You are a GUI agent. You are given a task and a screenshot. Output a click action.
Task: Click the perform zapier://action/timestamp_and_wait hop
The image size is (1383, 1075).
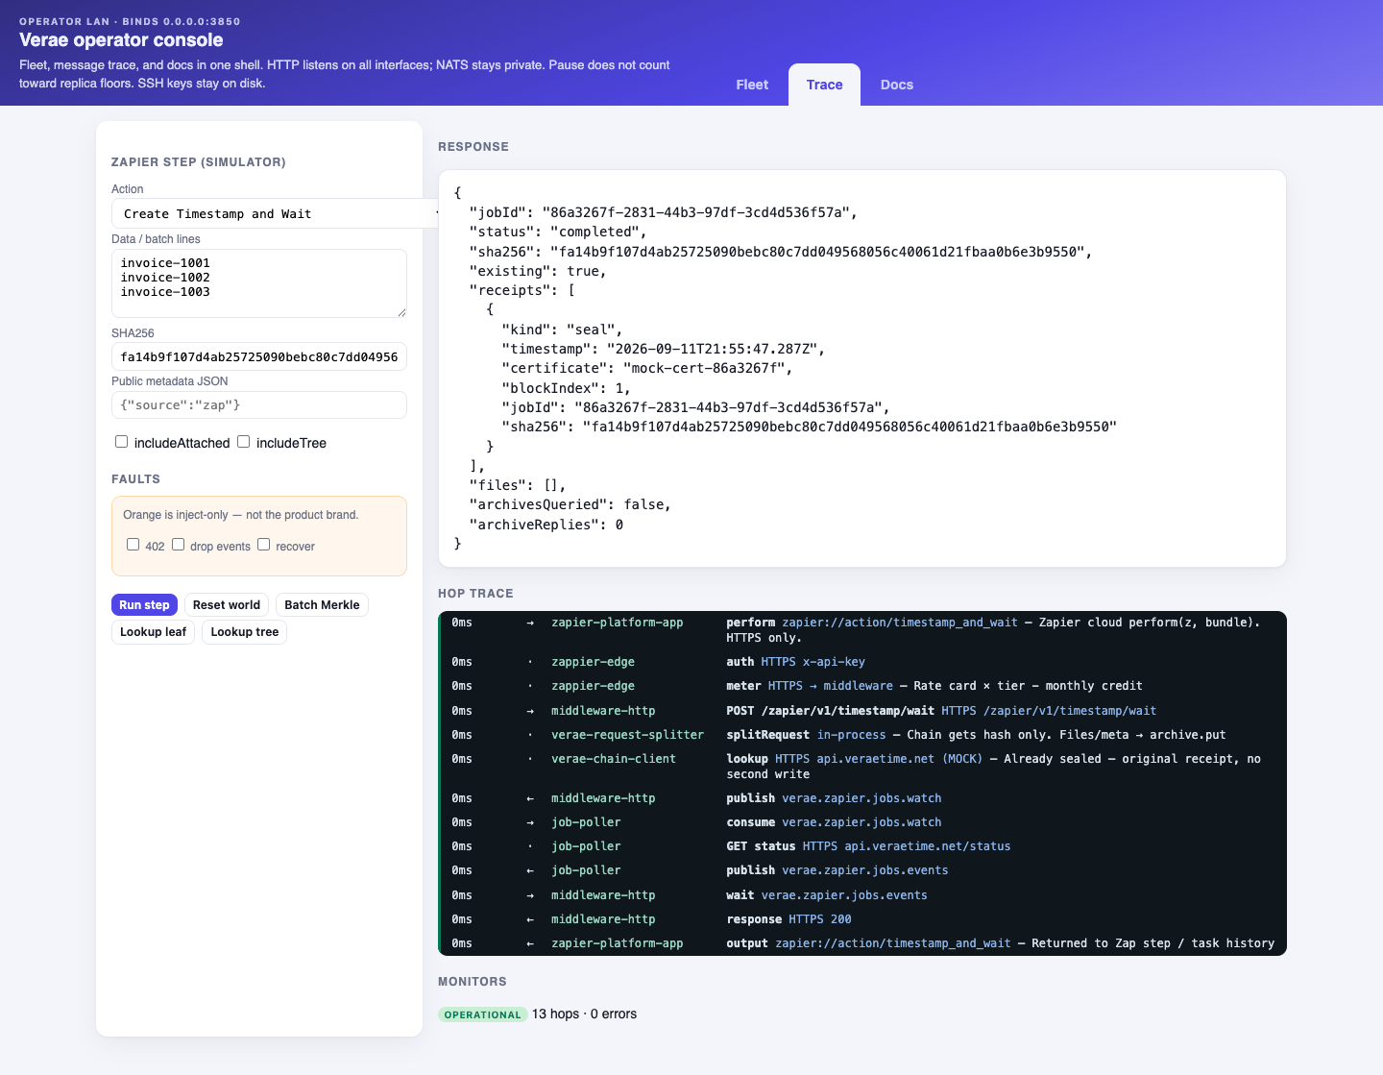click(x=863, y=630)
